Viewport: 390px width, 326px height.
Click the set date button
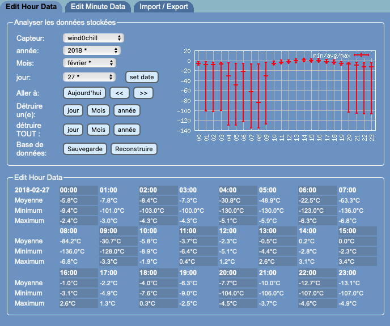(x=142, y=77)
